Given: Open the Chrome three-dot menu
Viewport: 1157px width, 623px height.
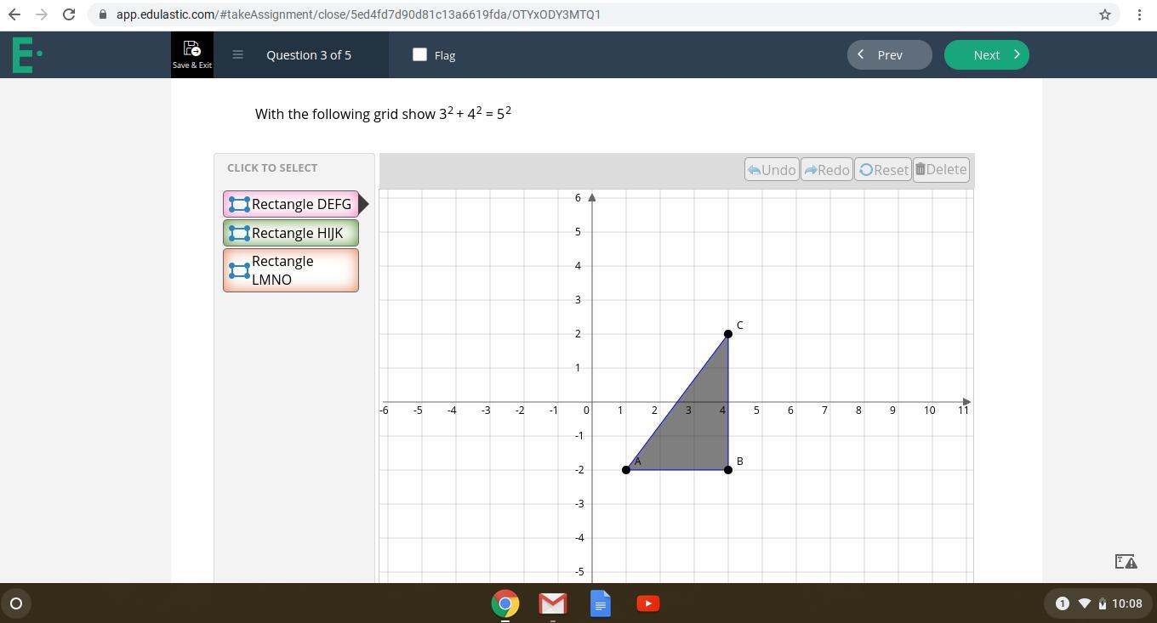Looking at the screenshot, I should tap(1139, 14).
